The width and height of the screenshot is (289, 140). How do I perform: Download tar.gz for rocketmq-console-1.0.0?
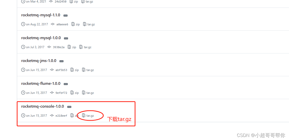click(x=88, y=116)
